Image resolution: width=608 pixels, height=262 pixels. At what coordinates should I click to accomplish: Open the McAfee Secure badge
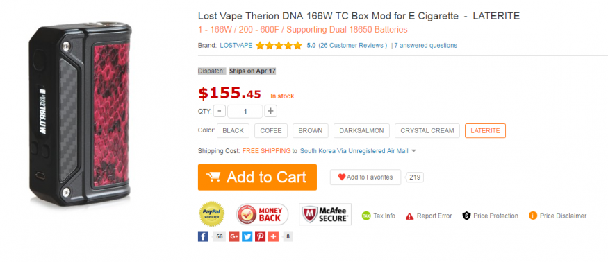point(325,214)
